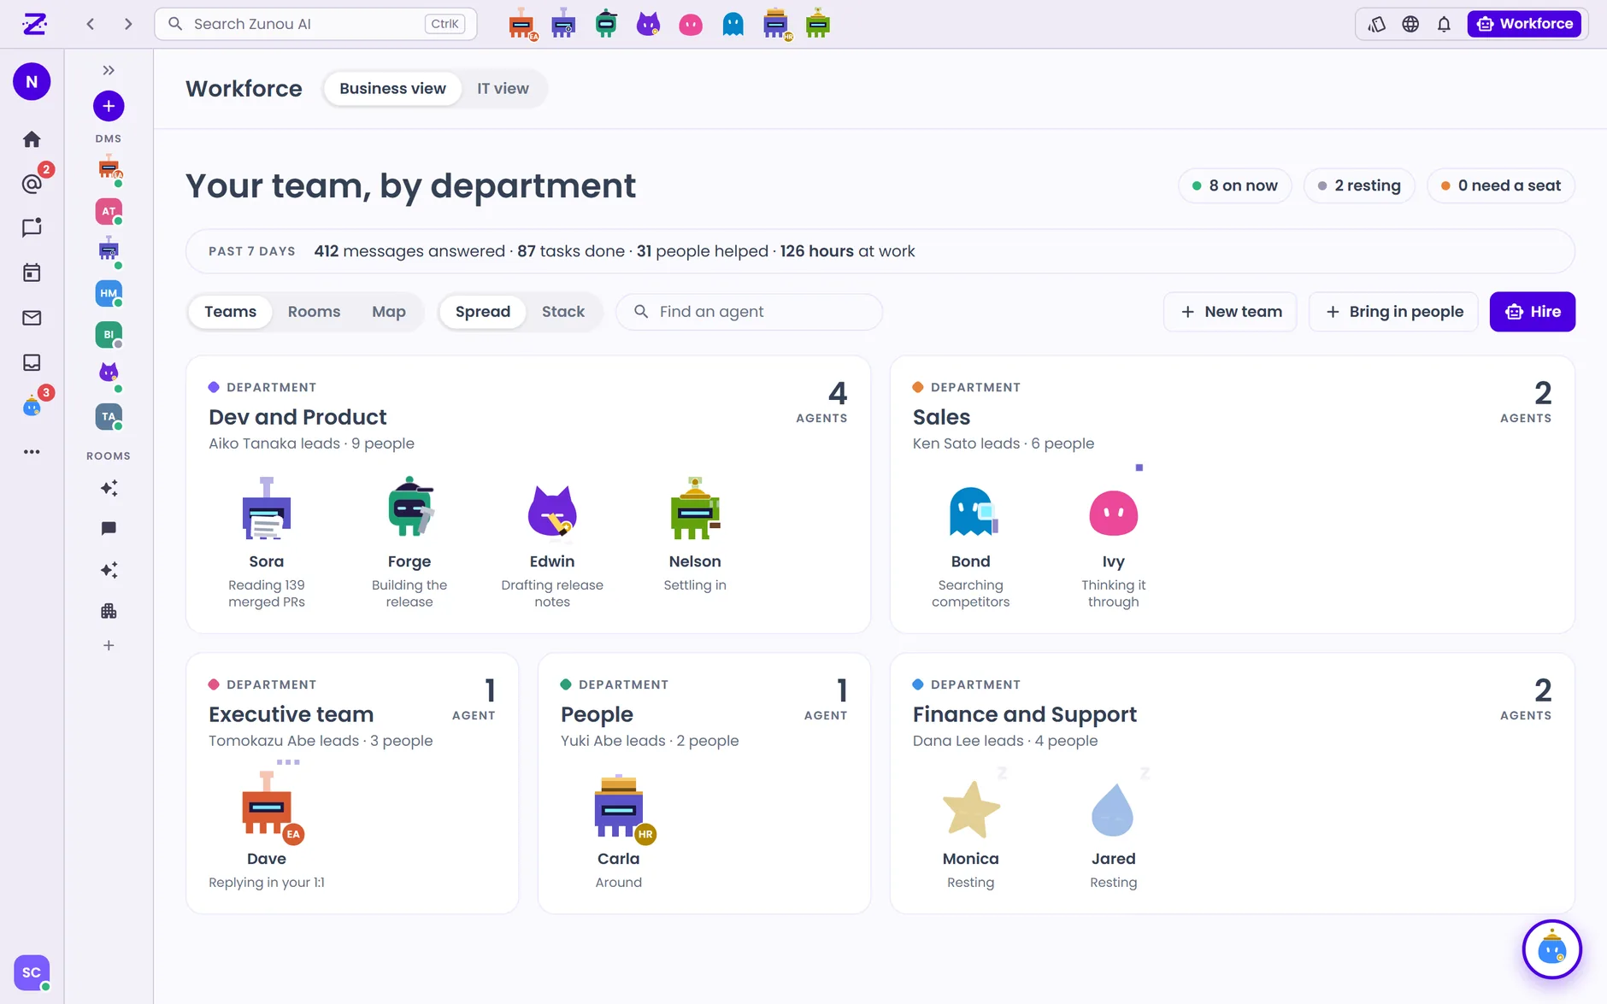
Task: Open Mentions with 2 badge
Action: 32,184
